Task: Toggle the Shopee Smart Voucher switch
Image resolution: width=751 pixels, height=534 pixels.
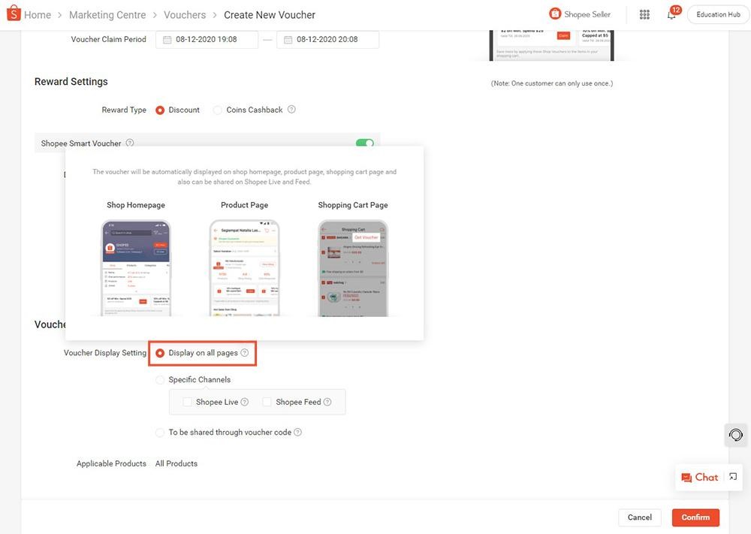Action: (x=364, y=143)
